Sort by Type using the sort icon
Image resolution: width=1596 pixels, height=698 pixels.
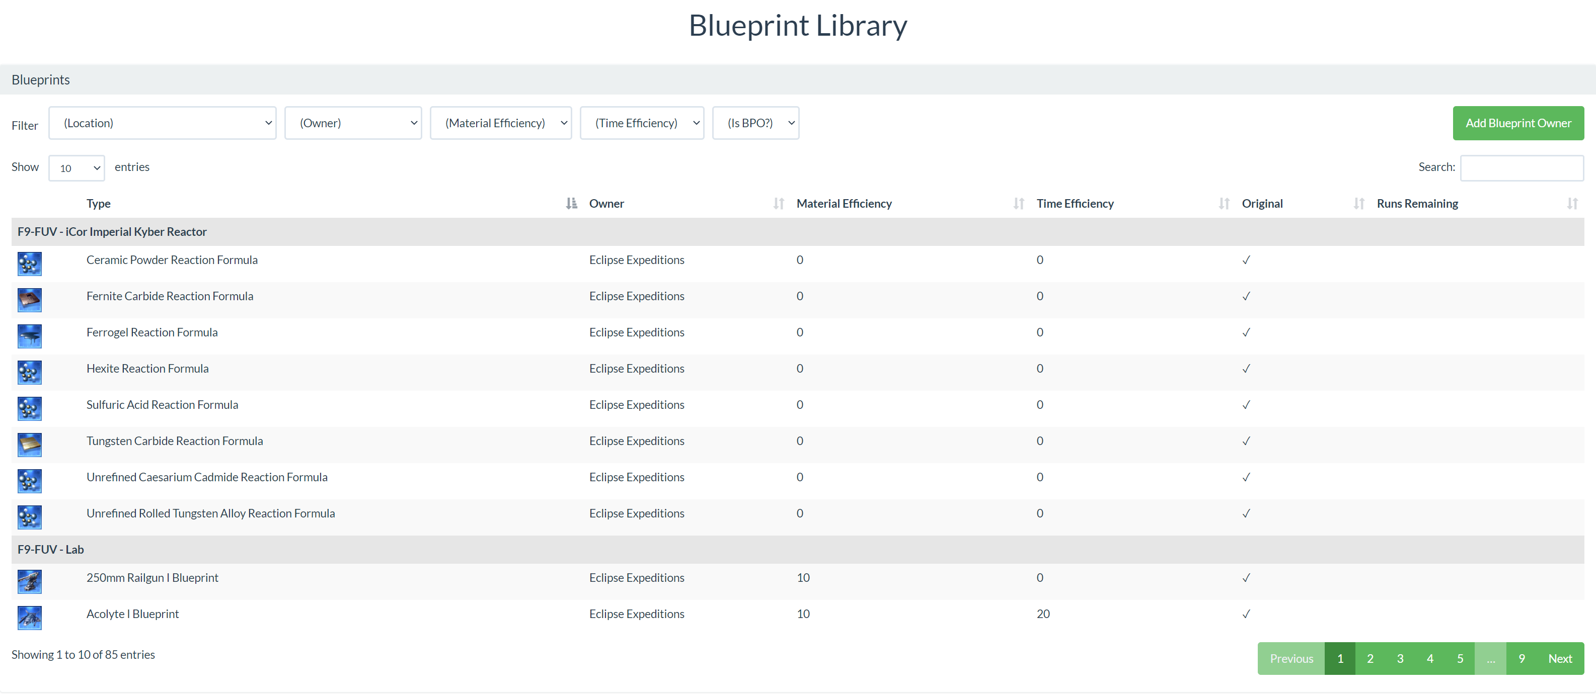pos(571,204)
